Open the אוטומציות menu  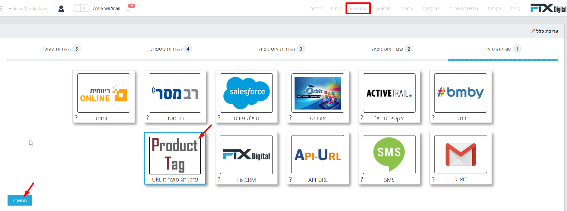click(358, 8)
